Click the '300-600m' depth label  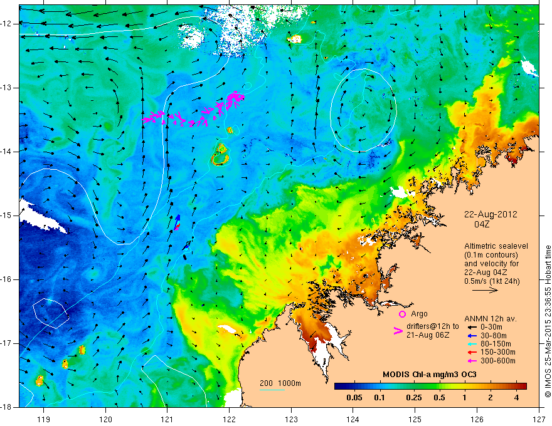497,361
